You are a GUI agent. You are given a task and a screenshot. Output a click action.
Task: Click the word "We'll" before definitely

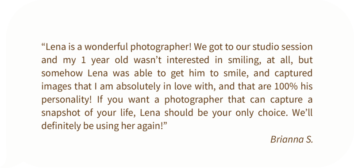point(303,113)
